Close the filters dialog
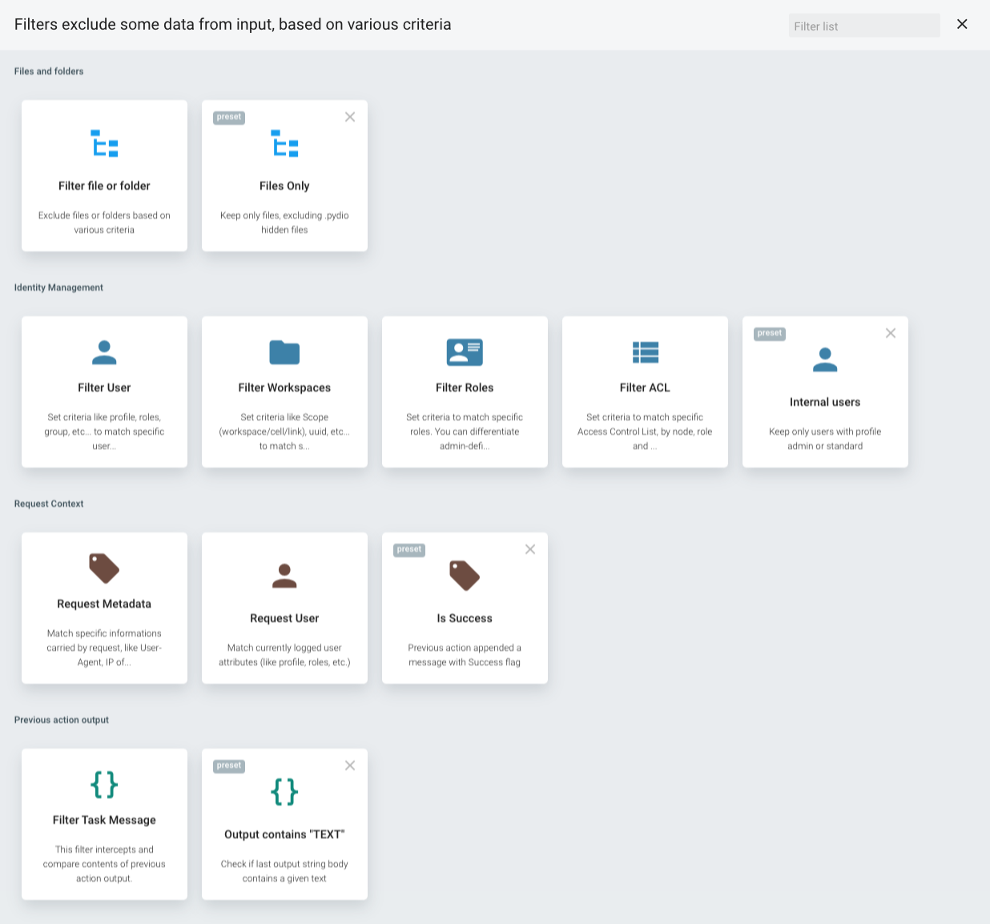Image resolution: width=990 pixels, height=924 pixels. click(x=962, y=24)
